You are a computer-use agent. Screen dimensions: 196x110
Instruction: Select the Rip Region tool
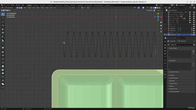[x=3, y=88]
